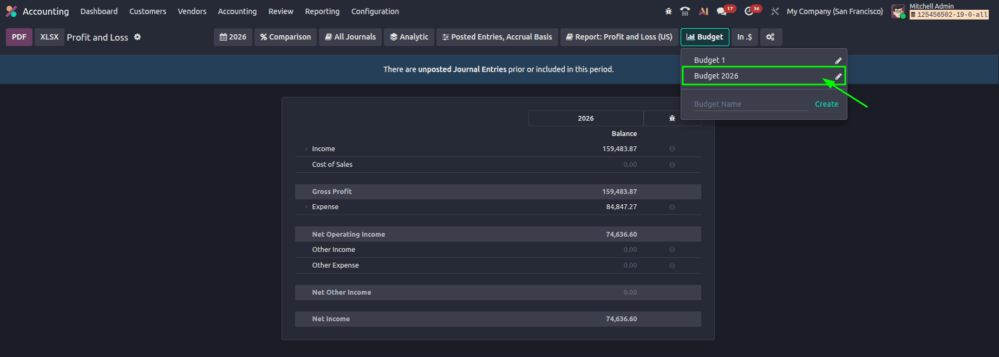Click info icon on Other Income row
The height and width of the screenshot is (357, 999).
pyautogui.click(x=672, y=250)
